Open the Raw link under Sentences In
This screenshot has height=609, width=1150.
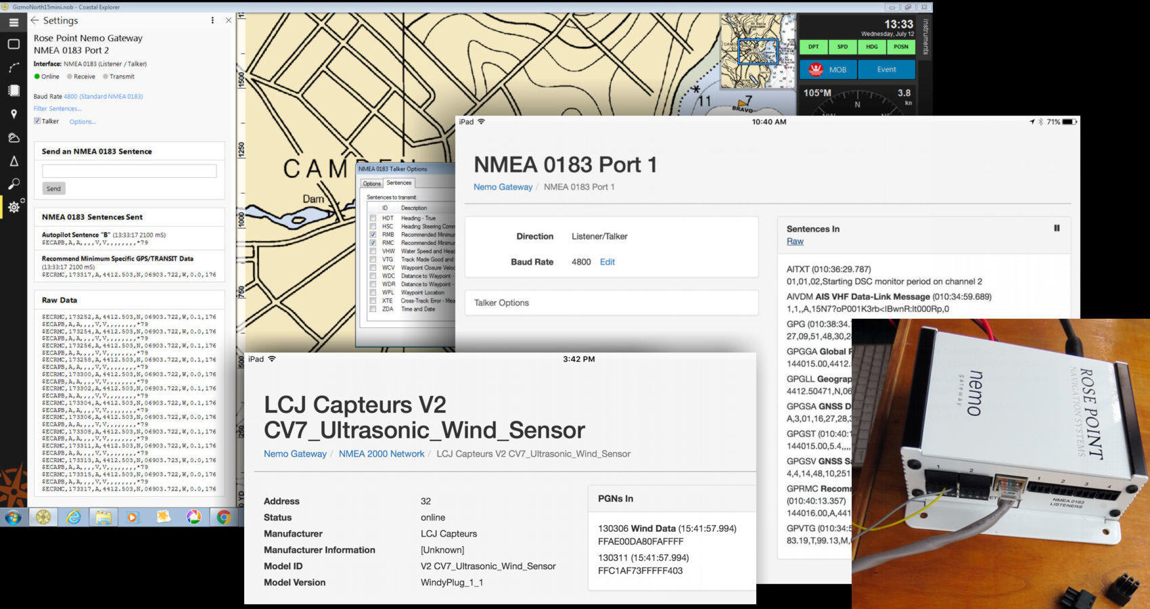coord(795,241)
